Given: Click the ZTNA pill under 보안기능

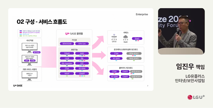Looking at the screenshot, I should pyautogui.click(x=67, y=68).
